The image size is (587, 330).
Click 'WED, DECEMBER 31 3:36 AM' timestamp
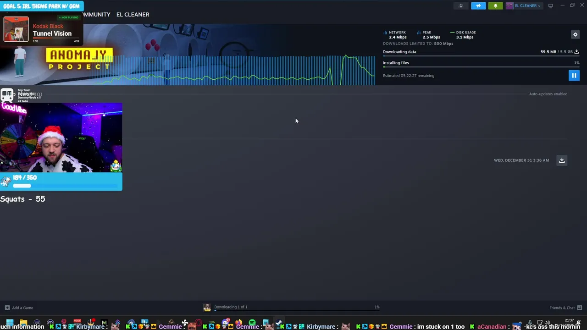point(521,160)
